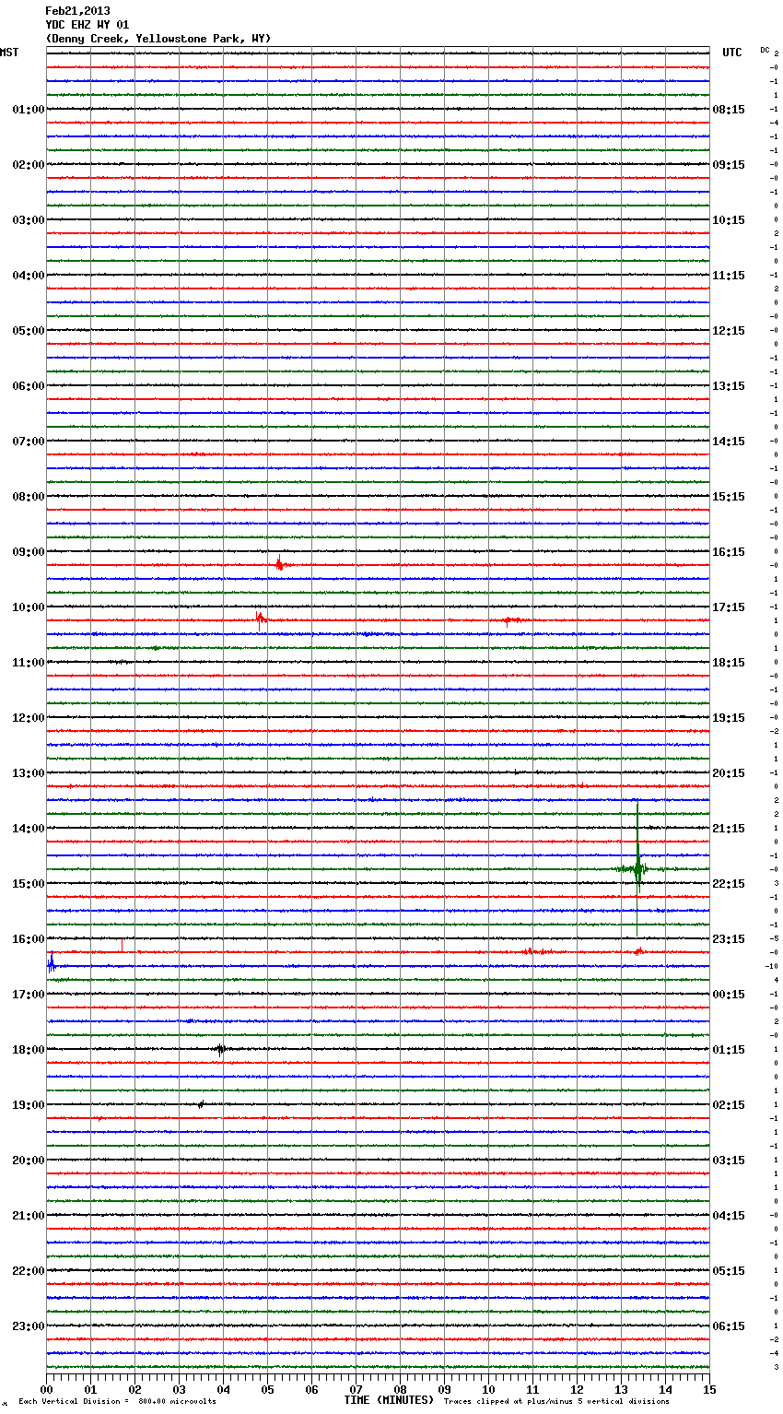Click the YDC EHZ WY 01 station title

(x=88, y=25)
